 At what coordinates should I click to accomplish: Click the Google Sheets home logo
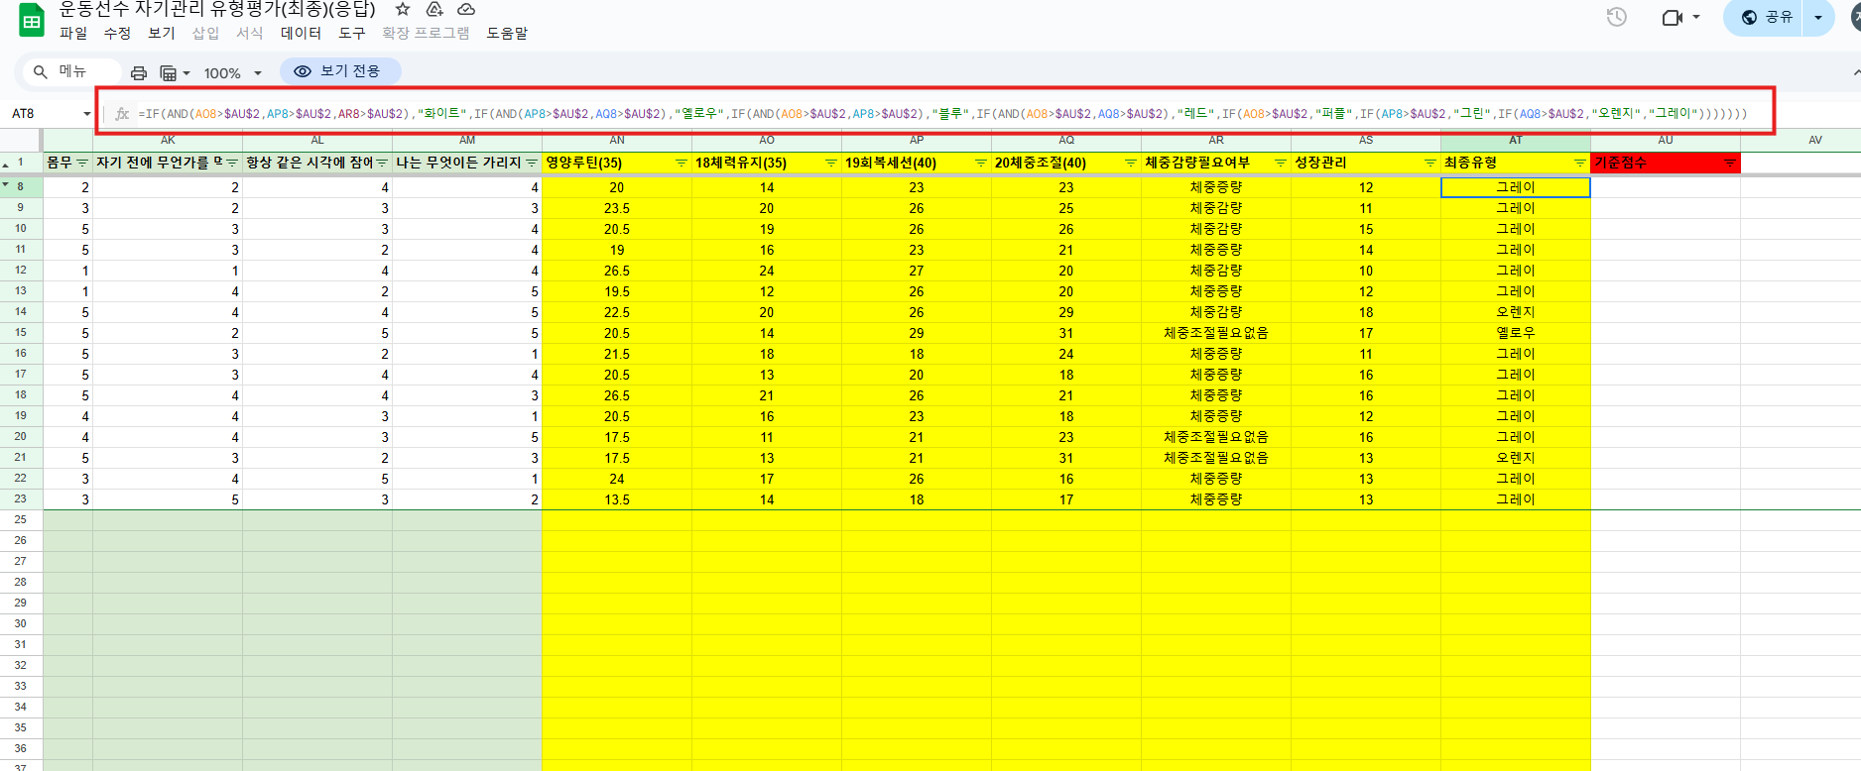(32, 21)
